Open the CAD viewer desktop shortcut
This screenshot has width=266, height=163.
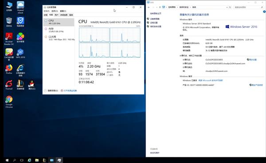point(9,54)
